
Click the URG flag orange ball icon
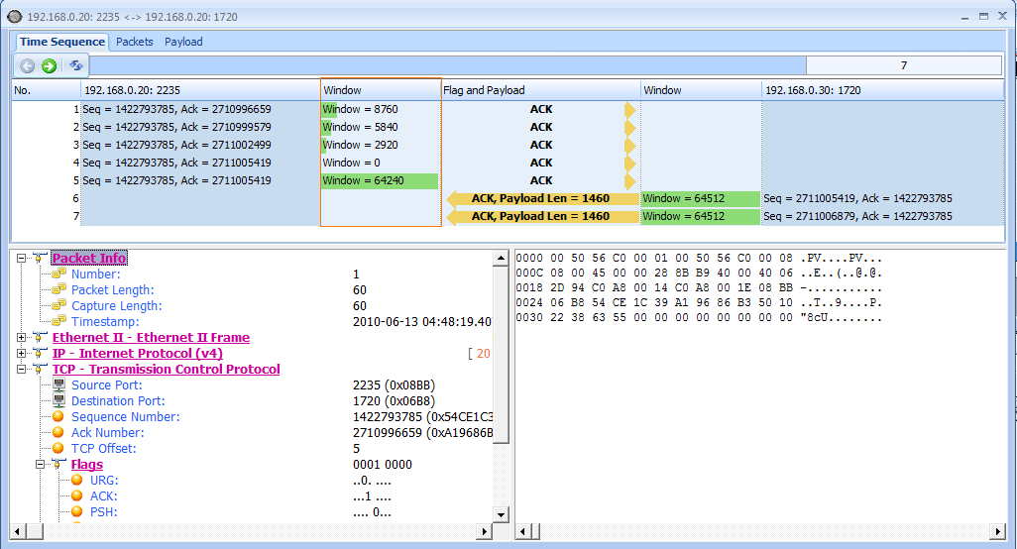[77, 480]
